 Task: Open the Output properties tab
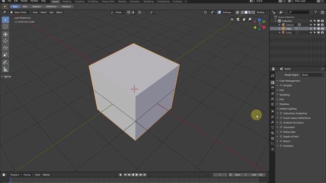(273, 88)
